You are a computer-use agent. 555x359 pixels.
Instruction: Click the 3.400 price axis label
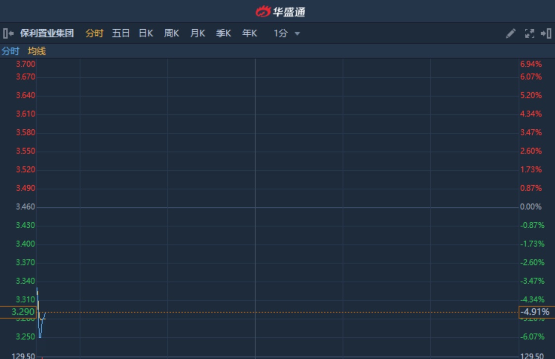25,244
